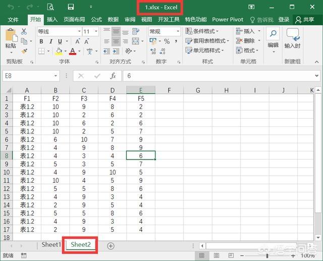Switch to the 数据 tab

pos(113,20)
